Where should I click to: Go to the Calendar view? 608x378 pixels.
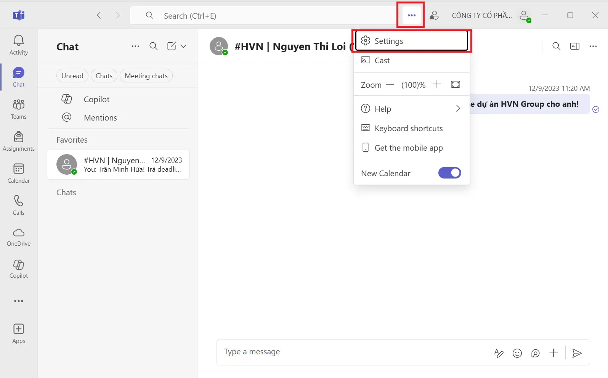point(18,173)
